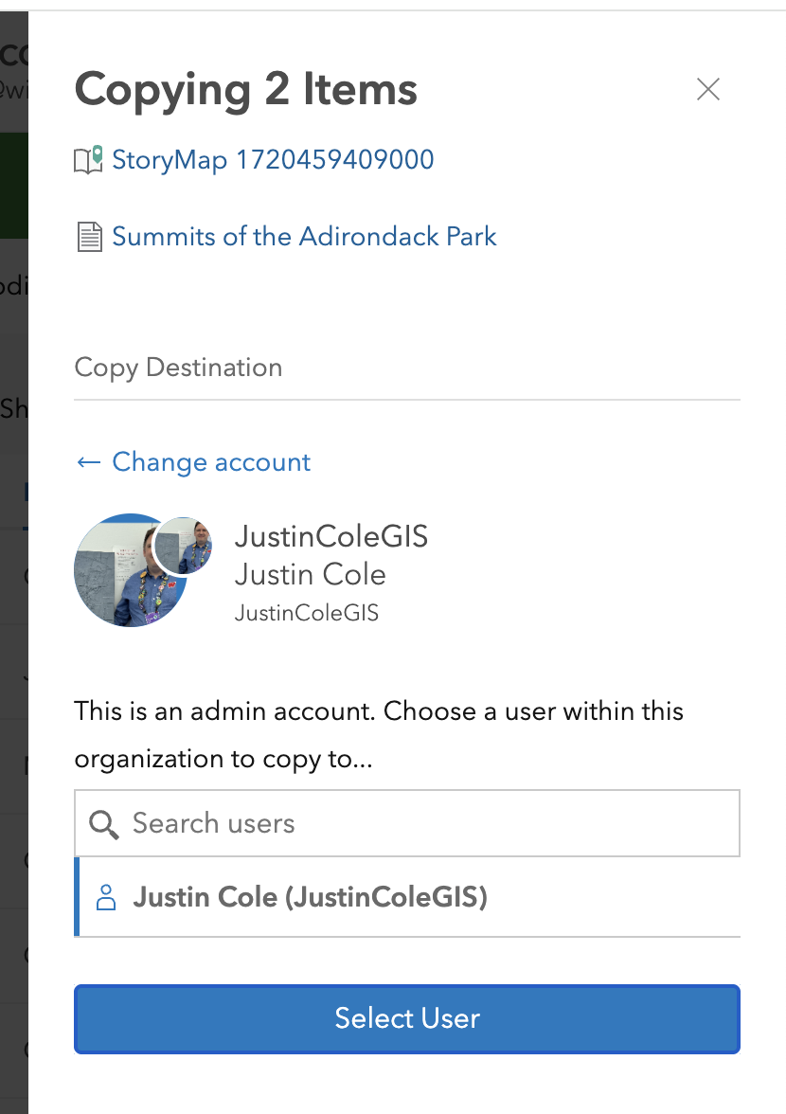The height and width of the screenshot is (1114, 786).
Task: Select Justin Cole (JustinColeGIS) from list
Action: click(x=311, y=897)
